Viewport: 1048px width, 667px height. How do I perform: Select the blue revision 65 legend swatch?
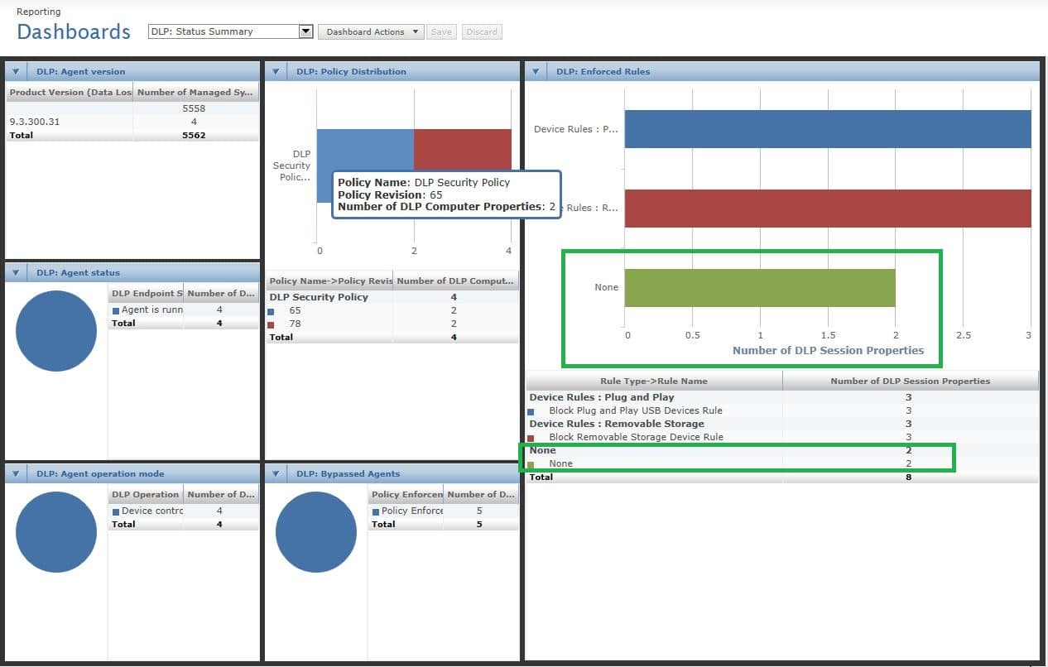[x=271, y=312]
